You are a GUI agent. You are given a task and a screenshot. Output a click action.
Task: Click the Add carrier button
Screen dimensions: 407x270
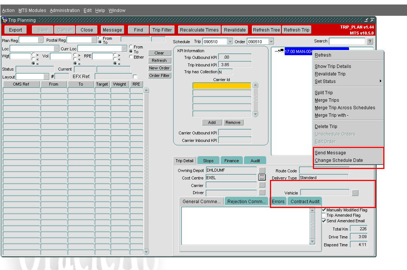[x=212, y=122]
